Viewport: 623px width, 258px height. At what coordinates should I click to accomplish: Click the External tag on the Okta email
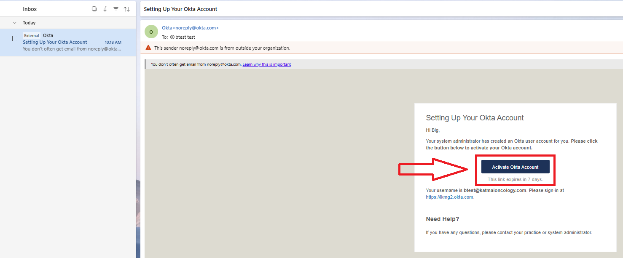[x=32, y=36]
